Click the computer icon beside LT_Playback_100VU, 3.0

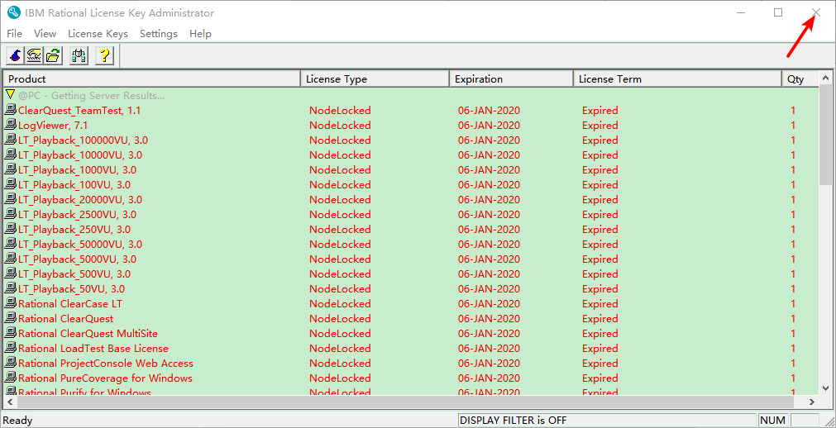(11, 185)
